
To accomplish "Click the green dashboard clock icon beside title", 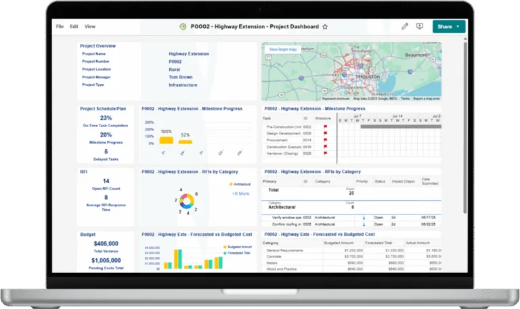I will pyautogui.click(x=183, y=27).
